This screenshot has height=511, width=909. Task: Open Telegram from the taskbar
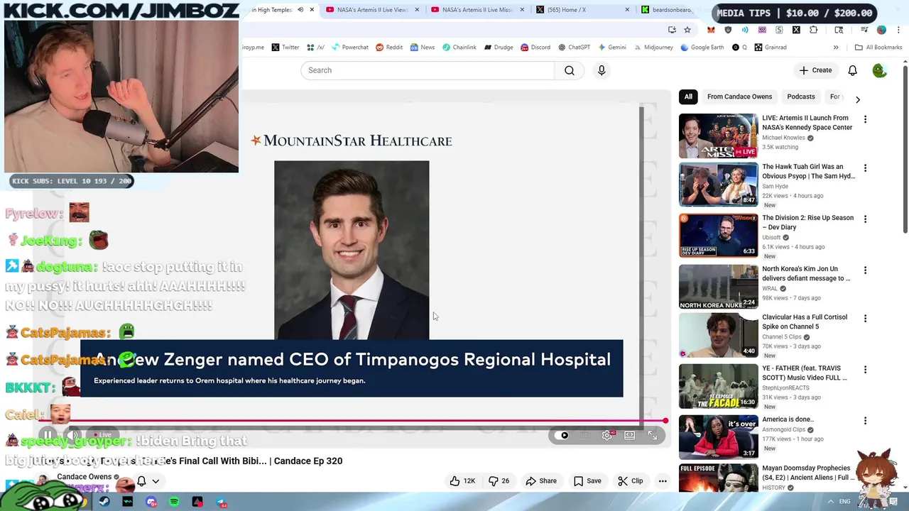click(222, 502)
